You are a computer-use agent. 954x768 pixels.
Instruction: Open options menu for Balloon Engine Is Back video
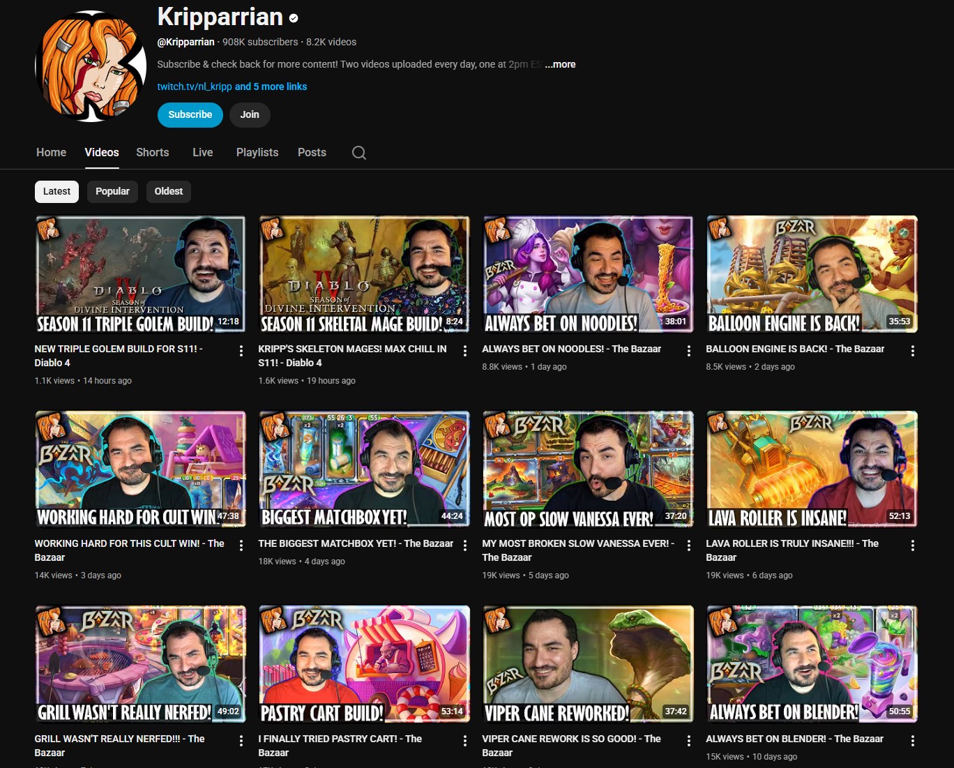click(x=913, y=351)
